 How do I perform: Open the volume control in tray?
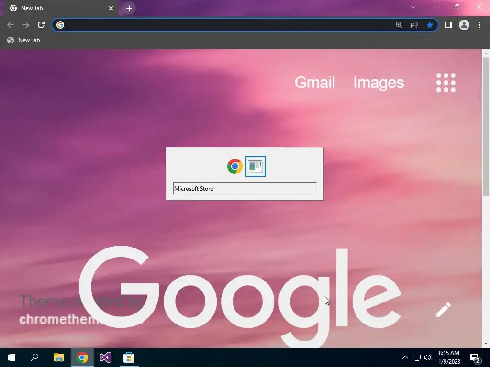[x=428, y=357]
